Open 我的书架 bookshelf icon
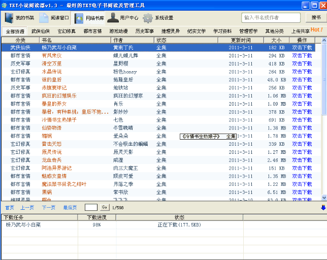The width and height of the screenshot is (327, 260). [x=20, y=18]
